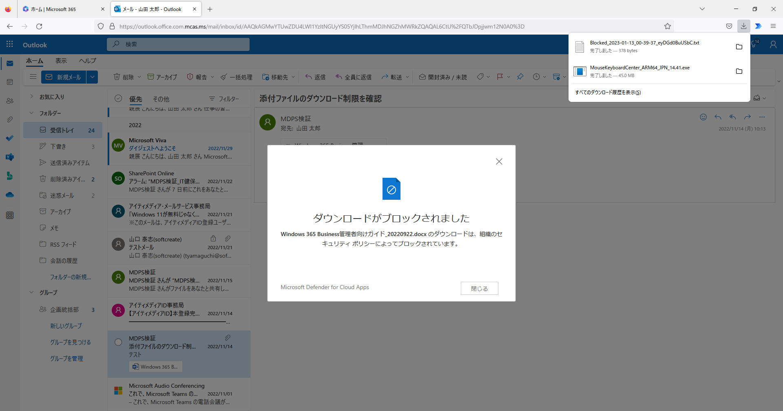Click the 削除 trash toolbar button
Screen dimensions: 783x411
(124, 77)
